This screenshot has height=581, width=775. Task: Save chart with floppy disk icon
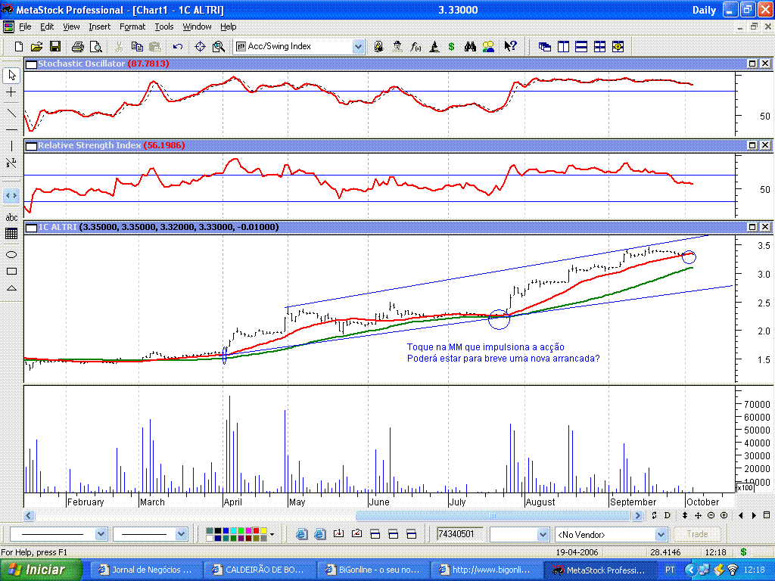pos(54,46)
